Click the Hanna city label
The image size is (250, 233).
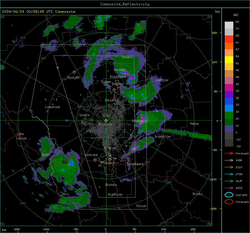click(194, 124)
